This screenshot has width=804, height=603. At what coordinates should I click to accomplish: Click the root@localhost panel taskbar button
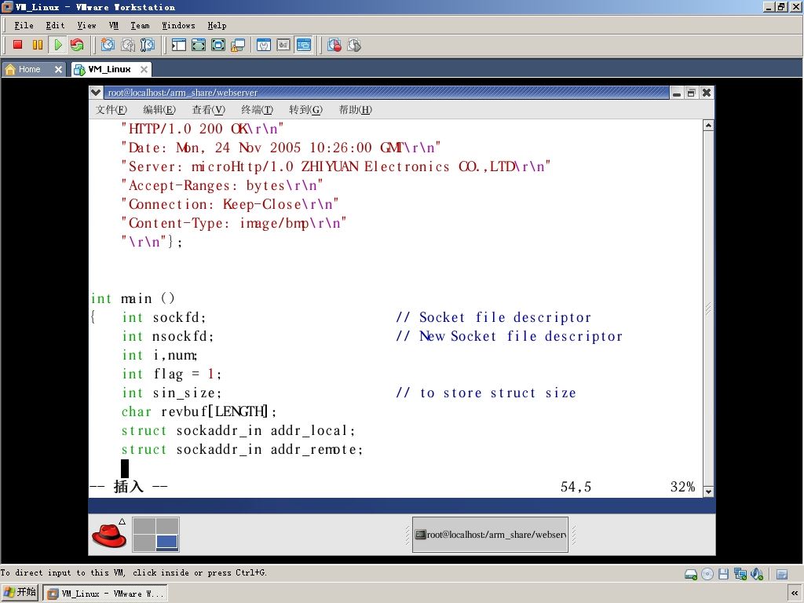(x=490, y=534)
